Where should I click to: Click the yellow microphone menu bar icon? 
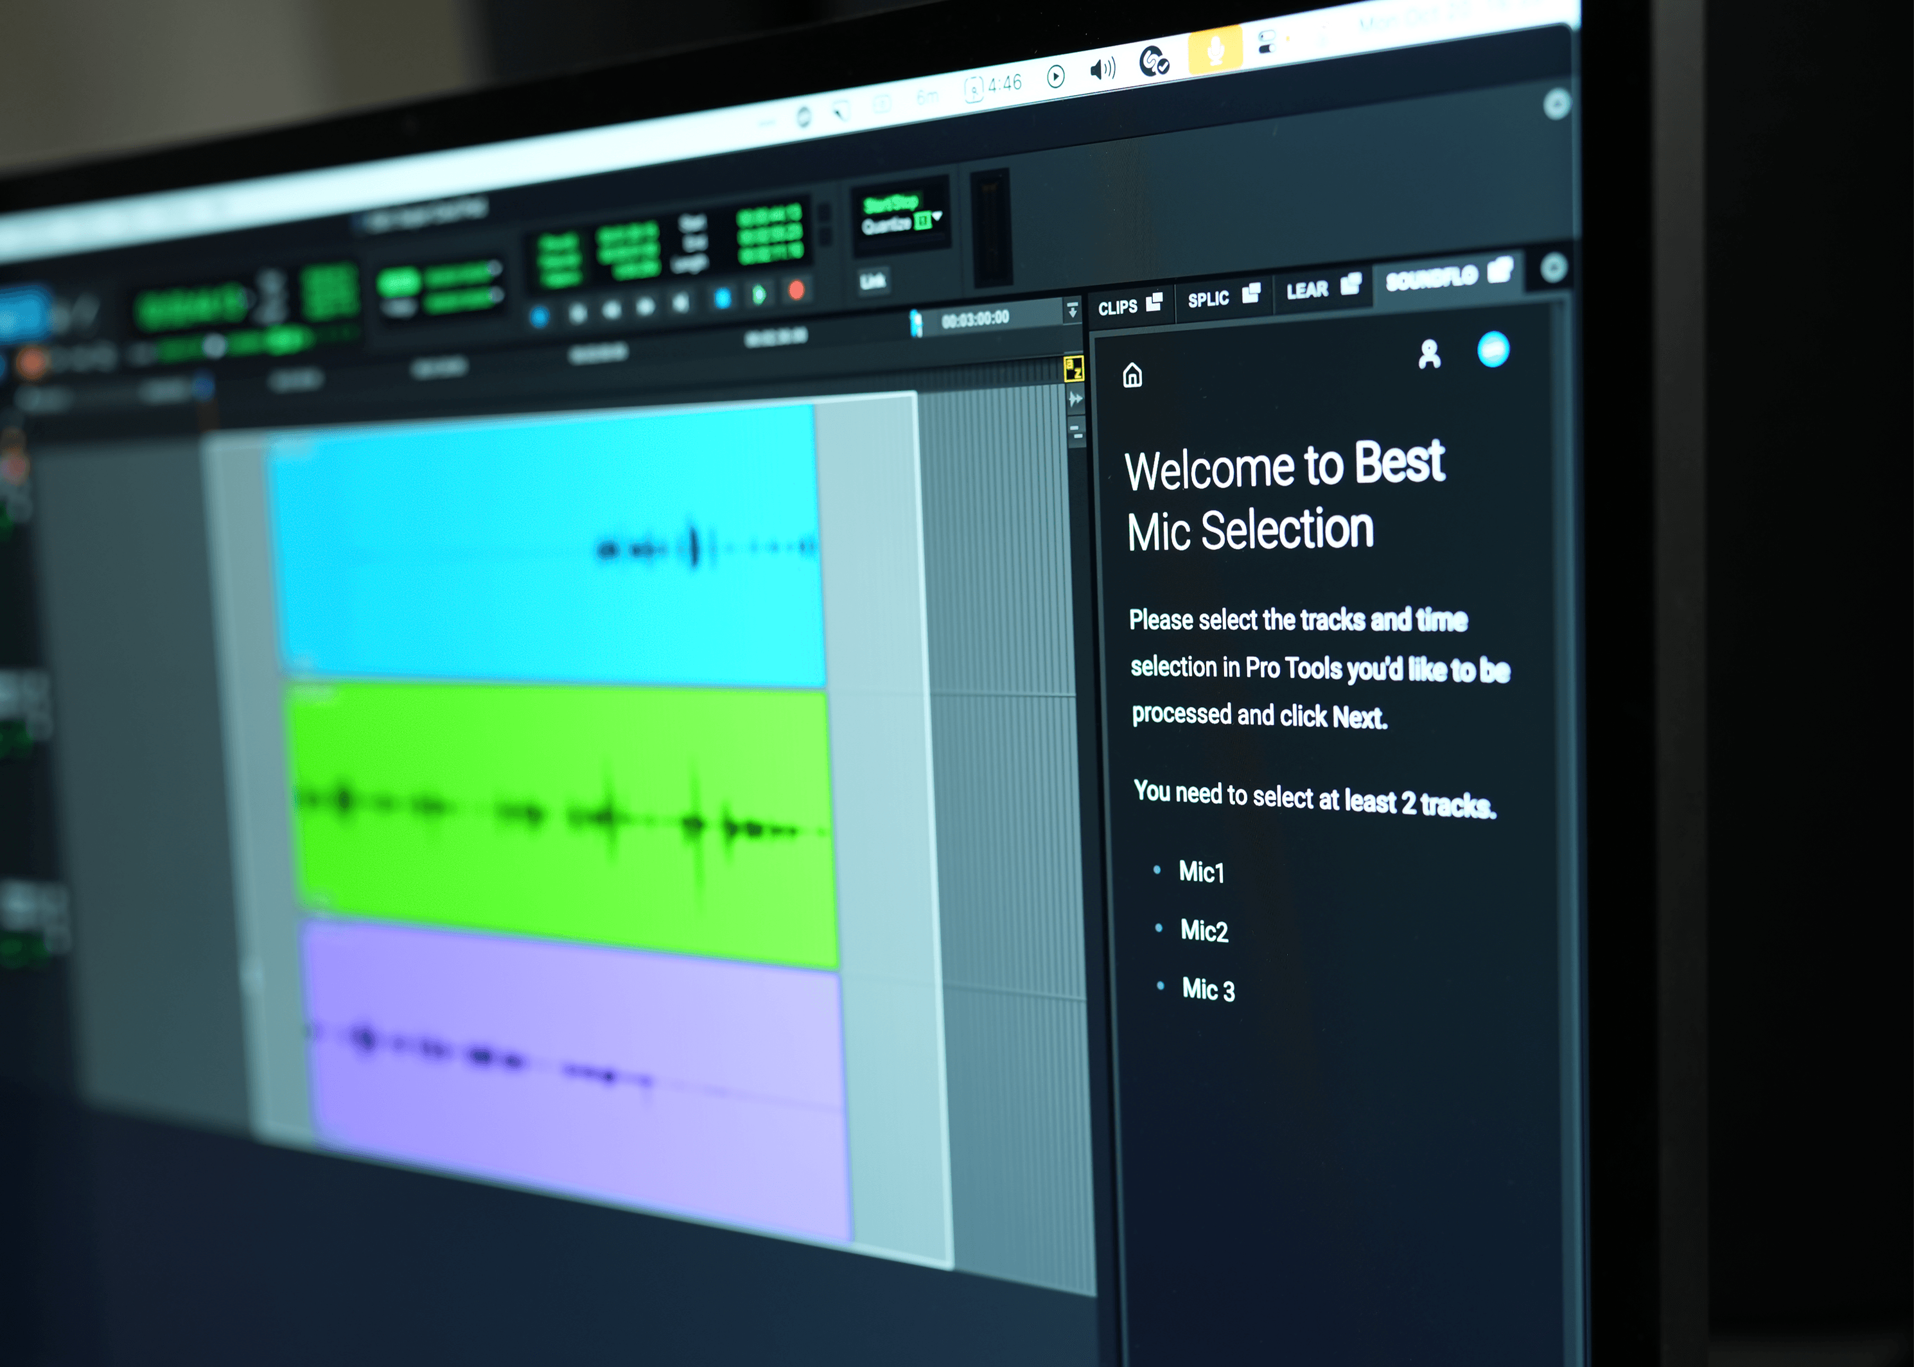click(x=1215, y=49)
